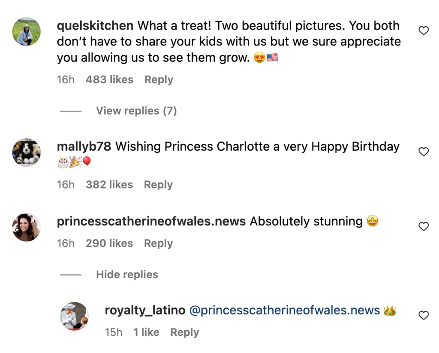Reply to mallyb78's comment

click(158, 185)
